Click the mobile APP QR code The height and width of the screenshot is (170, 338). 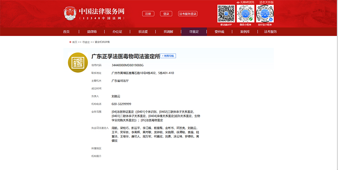click(x=226, y=14)
